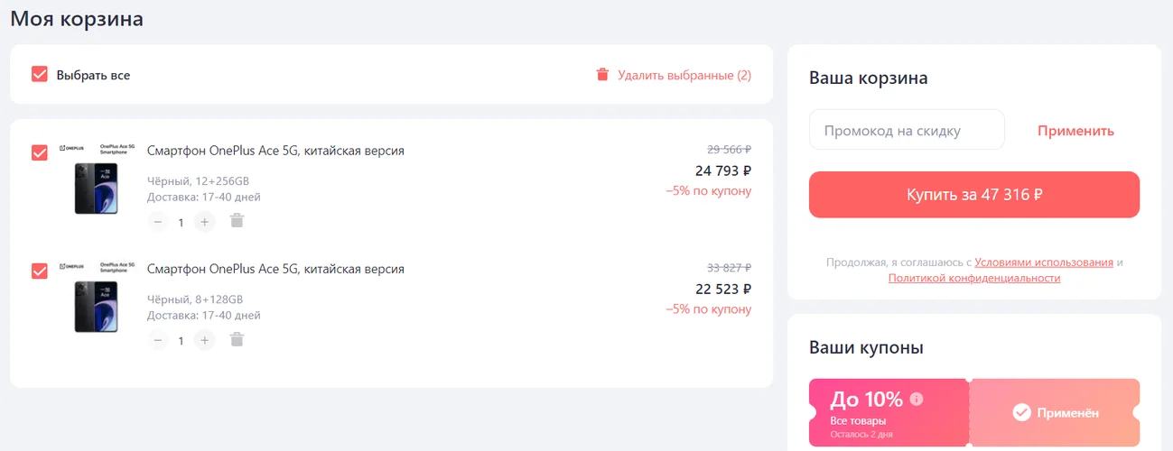Uncheck the 8+128GB OnePlus Ace item checkbox
Image resolution: width=1173 pixels, height=451 pixels.
pyautogui.click(x=40, y=271)
